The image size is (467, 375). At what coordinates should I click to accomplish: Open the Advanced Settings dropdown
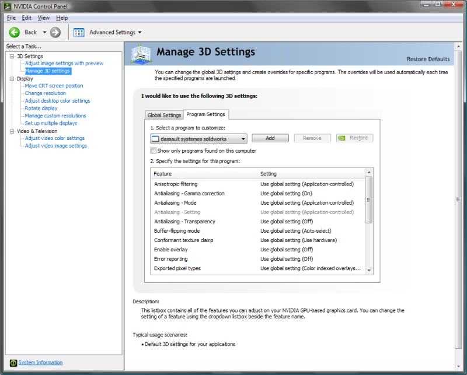140,32
